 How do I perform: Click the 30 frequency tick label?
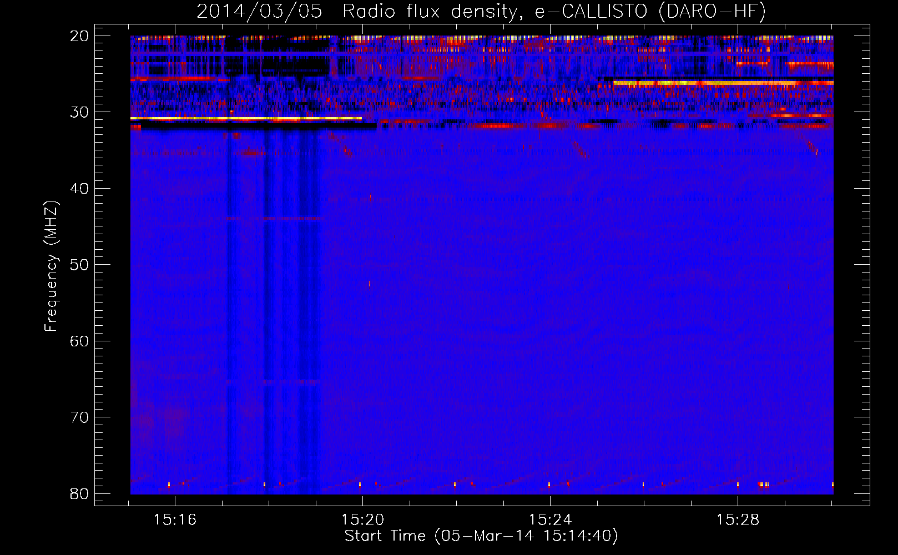(80, 112)
